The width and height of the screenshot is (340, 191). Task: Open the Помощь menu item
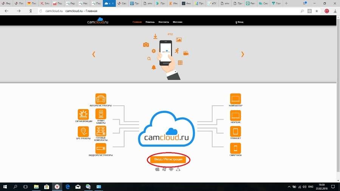150,22
